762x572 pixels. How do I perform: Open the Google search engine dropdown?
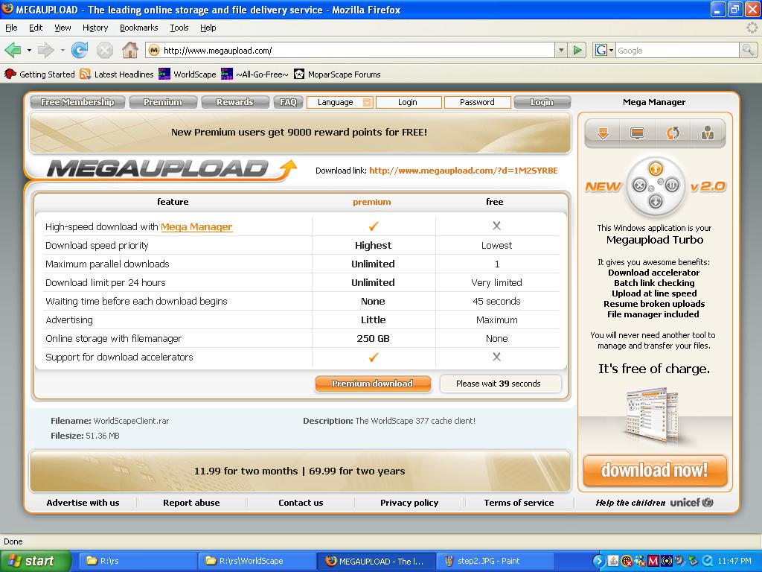point(603,50)
